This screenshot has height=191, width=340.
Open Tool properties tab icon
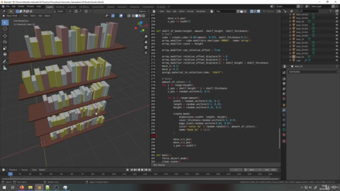point(284,73)
